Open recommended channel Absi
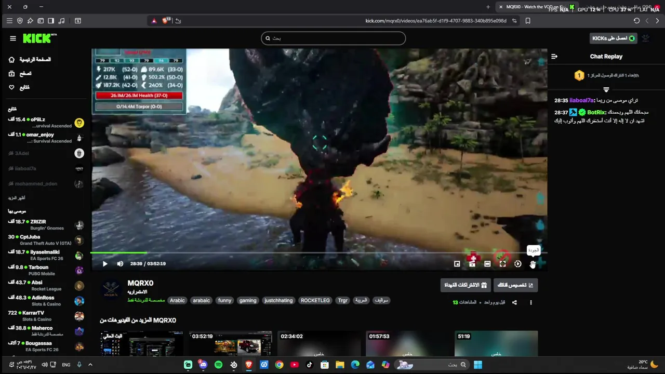Image resolution: width=665 pixels, height=374 pixels. click(46, 286)
